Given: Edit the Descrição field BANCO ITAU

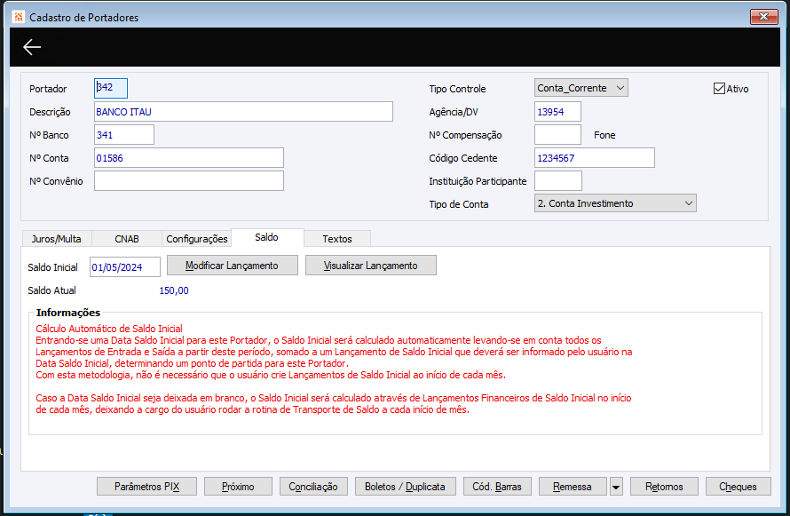Looking at the screenshot, I should (x=243, y=111).
